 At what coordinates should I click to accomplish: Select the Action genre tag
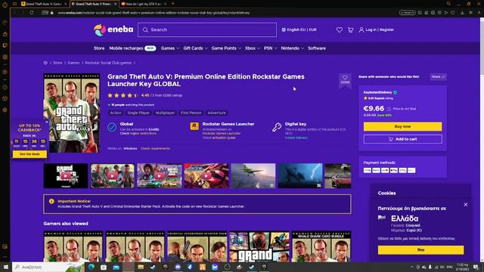pos(116,113)
